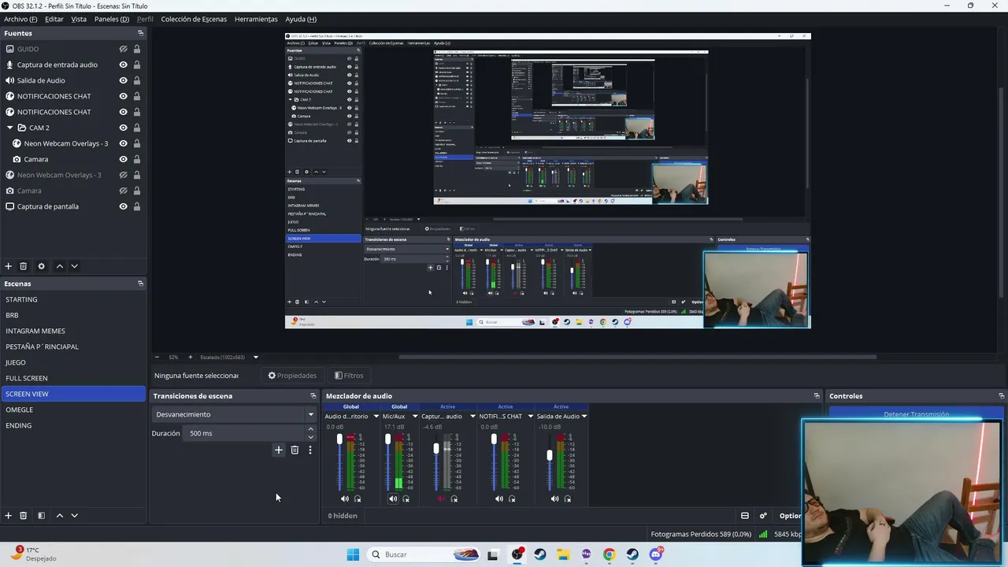Show the hidden GUIDO source
The height and width of the screenshot is (567, 1008).
[123, 49]
